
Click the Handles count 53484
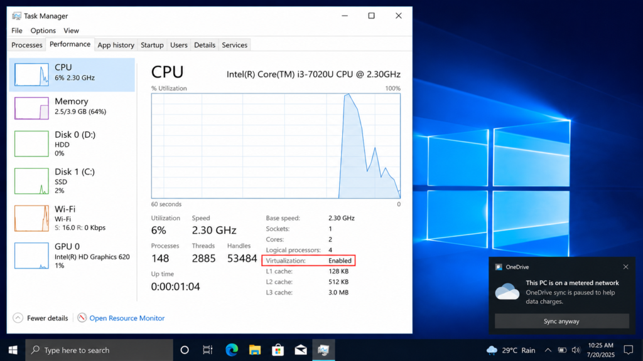[242, 258]
